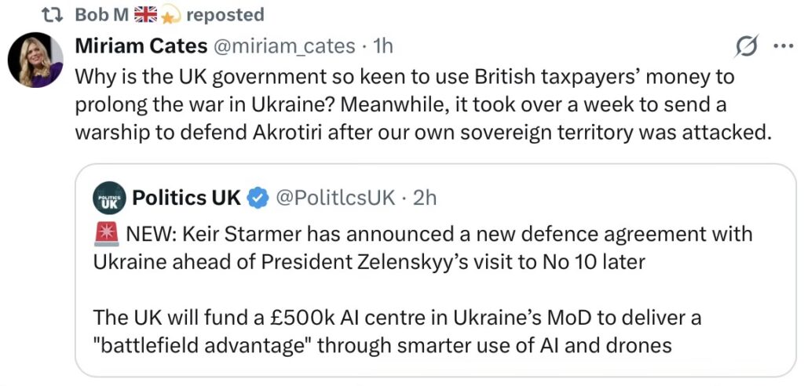Click the red siren emoji before NEW

click(105, 234)
